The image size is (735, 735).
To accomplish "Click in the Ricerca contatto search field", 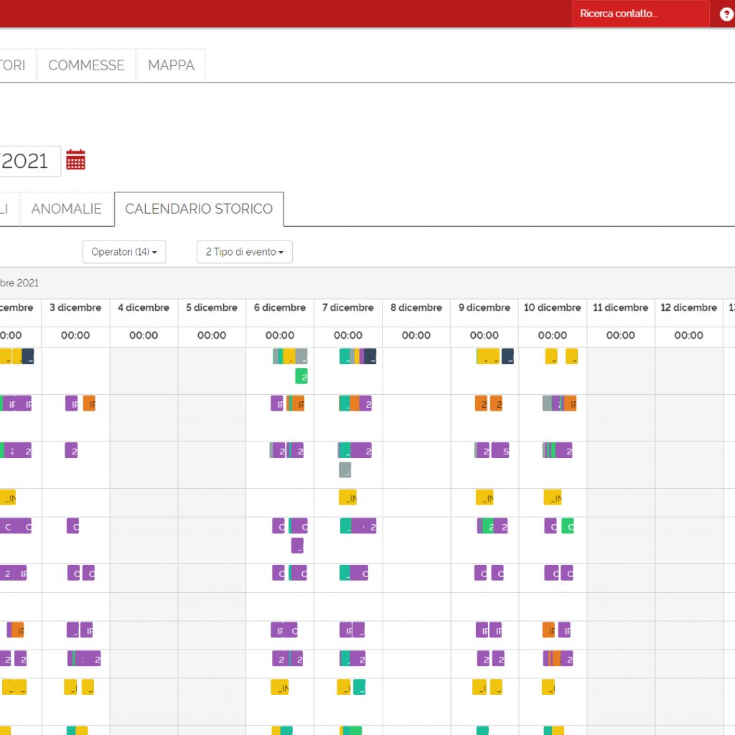I will click(x=640, y=14).
